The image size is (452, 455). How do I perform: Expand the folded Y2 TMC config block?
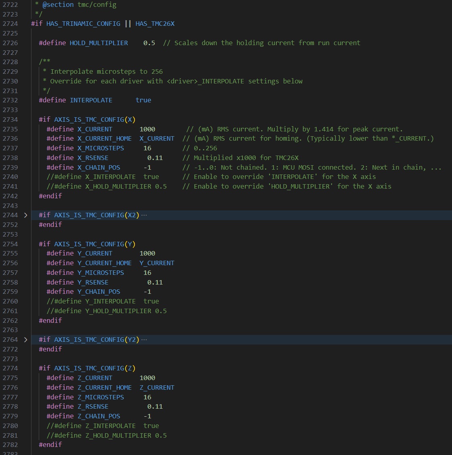[25, 340]
